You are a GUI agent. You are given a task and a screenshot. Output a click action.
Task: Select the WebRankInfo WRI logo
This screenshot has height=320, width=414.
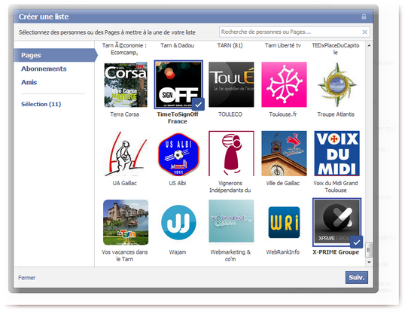pos(284,222)
